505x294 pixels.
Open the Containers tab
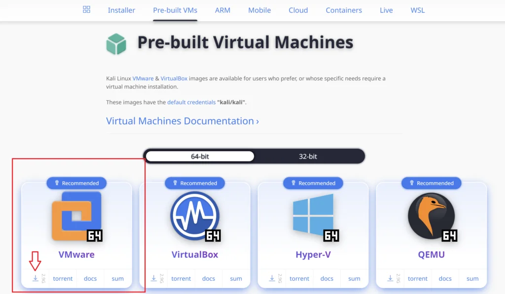click(x=344, y=10)
